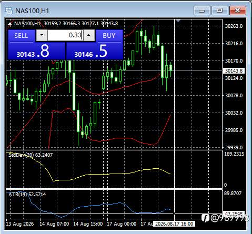Click the 14 Aug 15:00 time axis label
The height and width of the screenshot is (234, 252).
tap(88, 224)
